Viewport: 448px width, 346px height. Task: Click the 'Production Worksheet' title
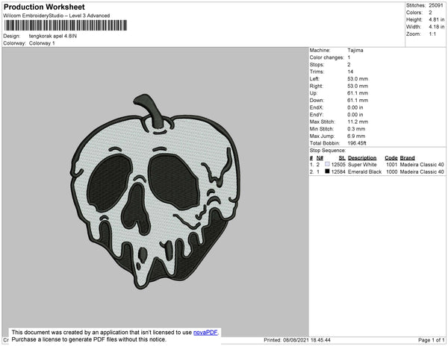pyautogui.click(x=44, y=7)
